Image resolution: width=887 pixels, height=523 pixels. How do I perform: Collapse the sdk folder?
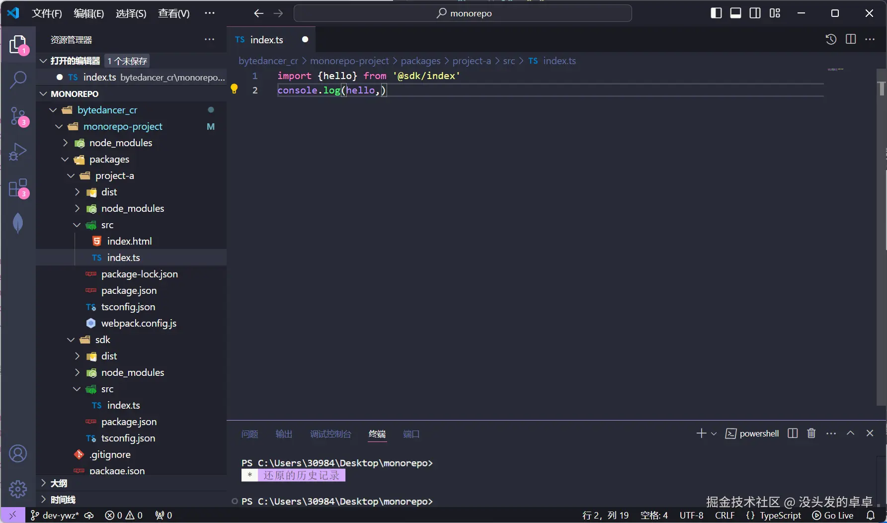[71, 340]
